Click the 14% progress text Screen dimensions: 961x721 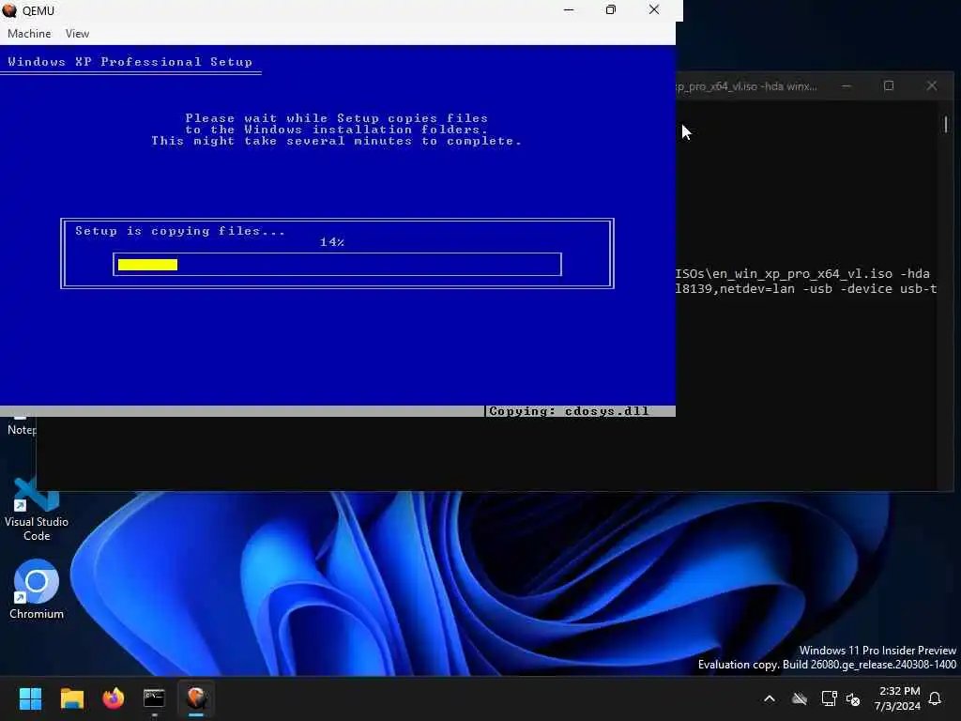coord(332,242)
